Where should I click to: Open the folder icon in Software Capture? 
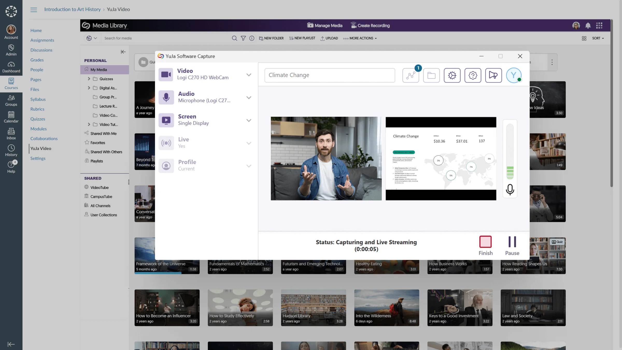tap(431, 75)
